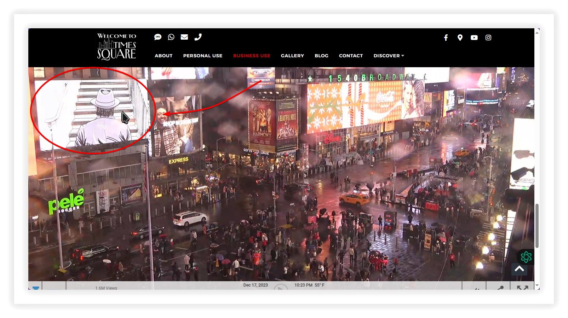Viewport: 568px width, 318px height.
Task: Toggle fullscreen on the live video
Action: pos(522,288)
